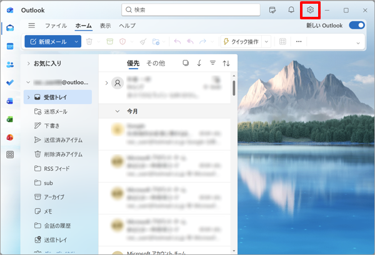The width and height of the screenshot is (375, 255).
Task: Click the message list scrollbar thumb
Action: tap(234, 89)
